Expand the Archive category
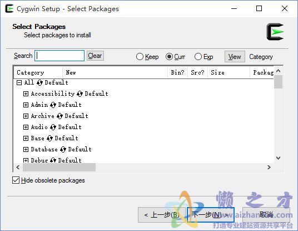 tap(26, 116)
